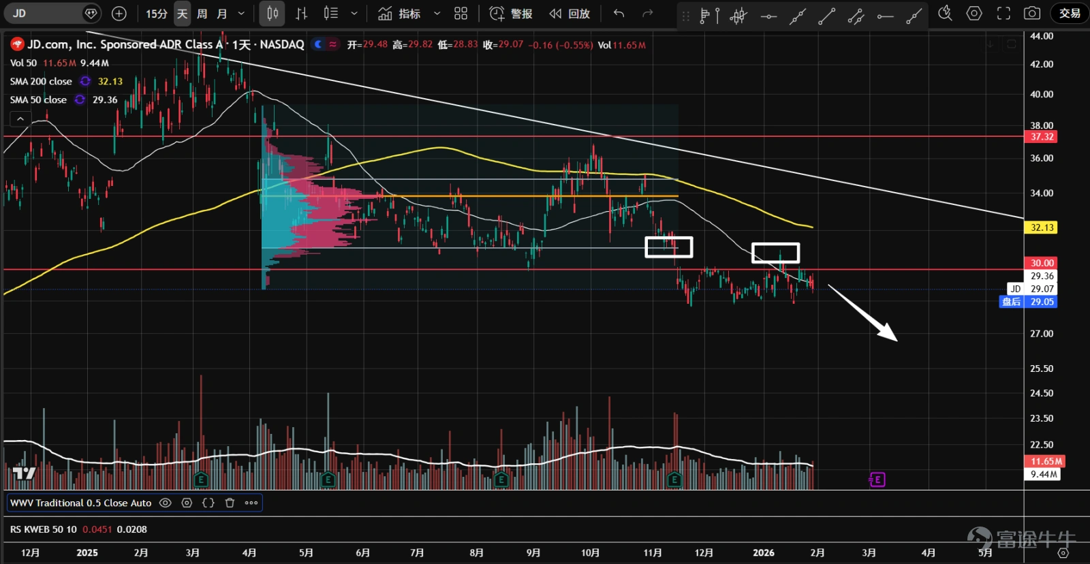Screen dimensions: 1090x564
Task: Open the layout templates grid icon
Action: [461, 14]
